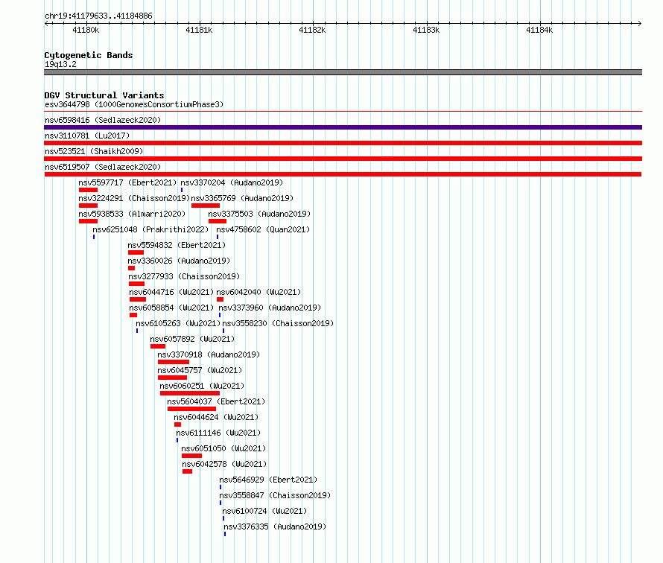
Task: Click the ruler's left arrow end
Action: [47, 23]
